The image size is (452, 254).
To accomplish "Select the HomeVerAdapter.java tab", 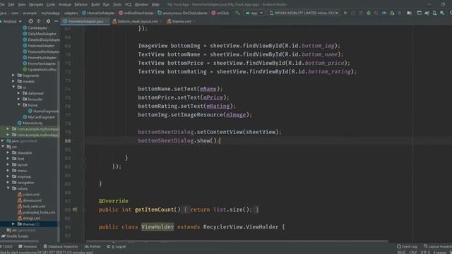I will pyautogui.click(x=85, y=21).
